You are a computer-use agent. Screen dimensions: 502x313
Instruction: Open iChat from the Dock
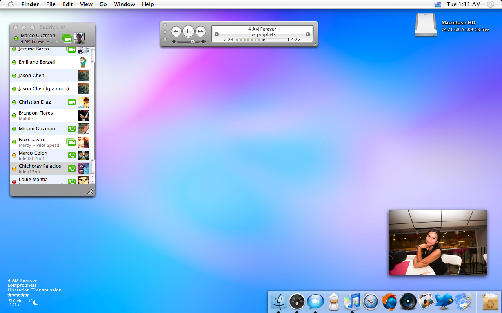click(315, 302)
